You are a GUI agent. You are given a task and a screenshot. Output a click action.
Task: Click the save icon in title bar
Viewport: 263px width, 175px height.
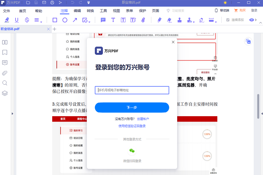coord(36,3)
